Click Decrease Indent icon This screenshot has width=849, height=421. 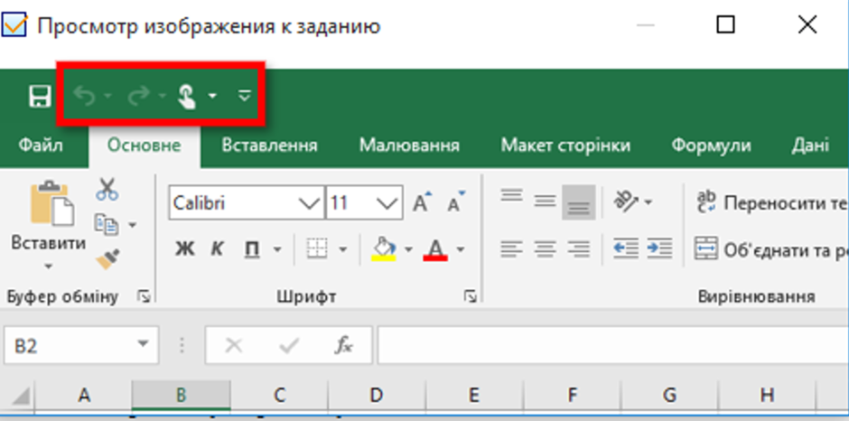tap(626, 248)
